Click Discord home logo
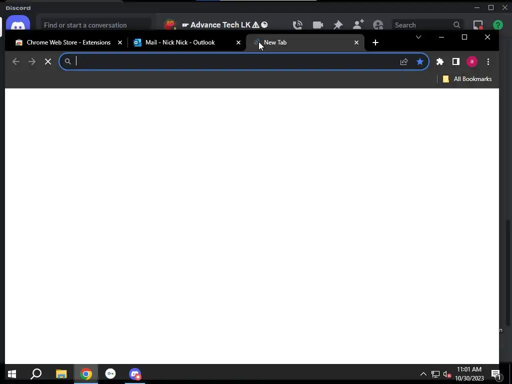The image size is (512, 384). [18, 23]
